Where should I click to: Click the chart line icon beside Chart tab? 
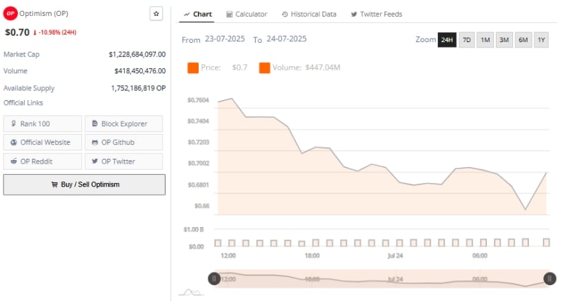[186, 14]
